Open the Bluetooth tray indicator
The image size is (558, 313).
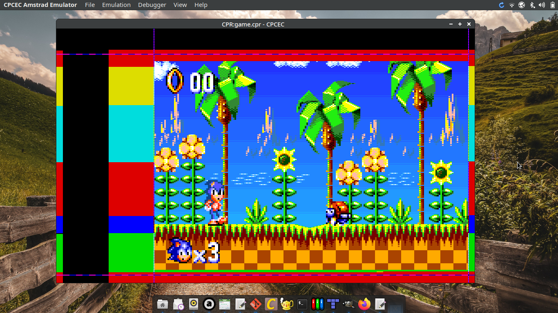[532, 5]
